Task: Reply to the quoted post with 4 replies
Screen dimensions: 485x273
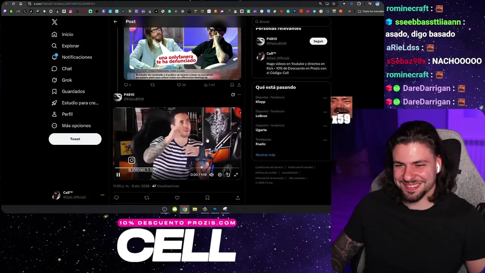Action: click(x=127, y=85)
